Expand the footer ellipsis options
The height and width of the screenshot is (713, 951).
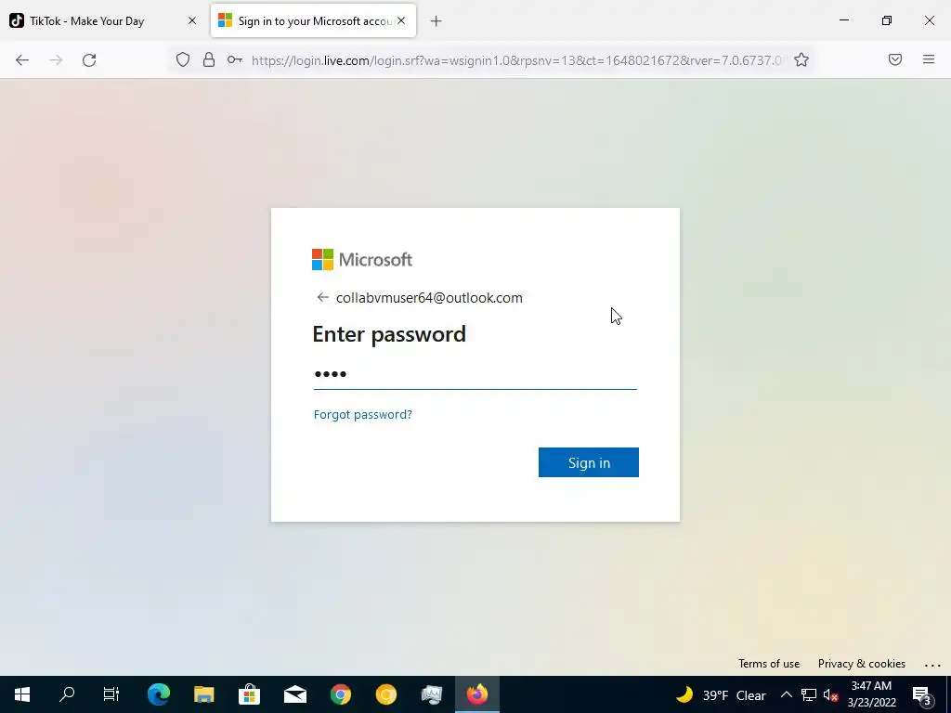coord(932,665)
